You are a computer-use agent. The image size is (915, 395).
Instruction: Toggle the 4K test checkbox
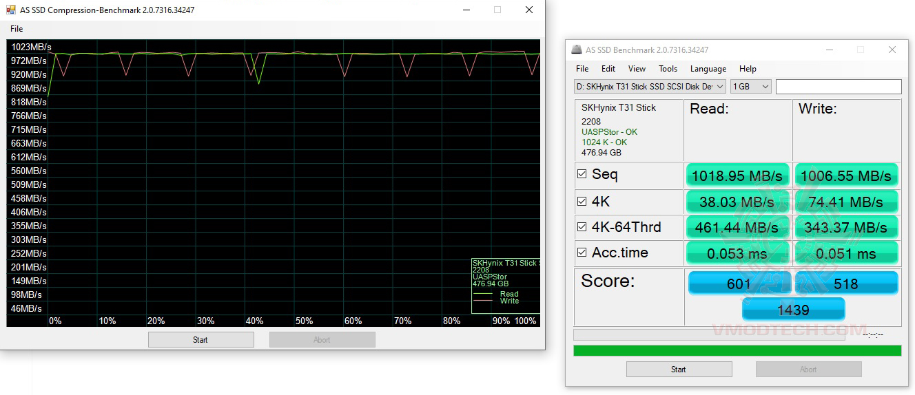[x=582, y=202]
